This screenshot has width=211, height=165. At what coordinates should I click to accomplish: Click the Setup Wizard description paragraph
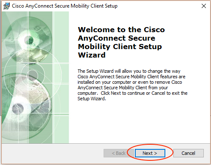(132, 85)
